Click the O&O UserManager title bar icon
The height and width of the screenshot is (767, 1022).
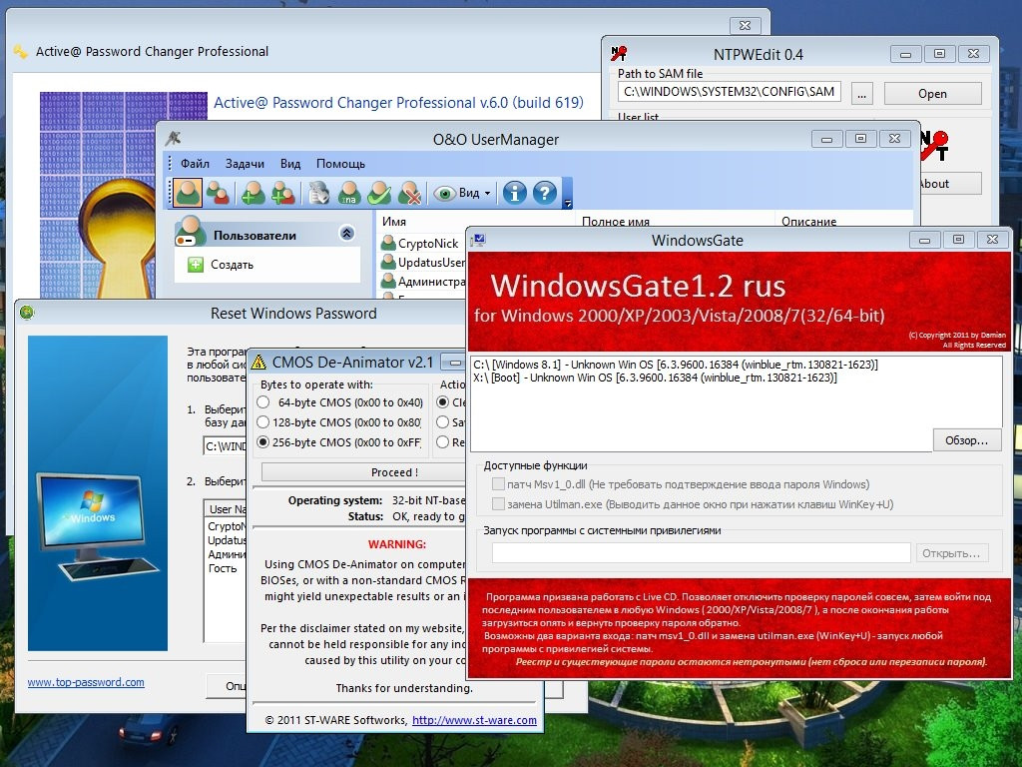173,138
